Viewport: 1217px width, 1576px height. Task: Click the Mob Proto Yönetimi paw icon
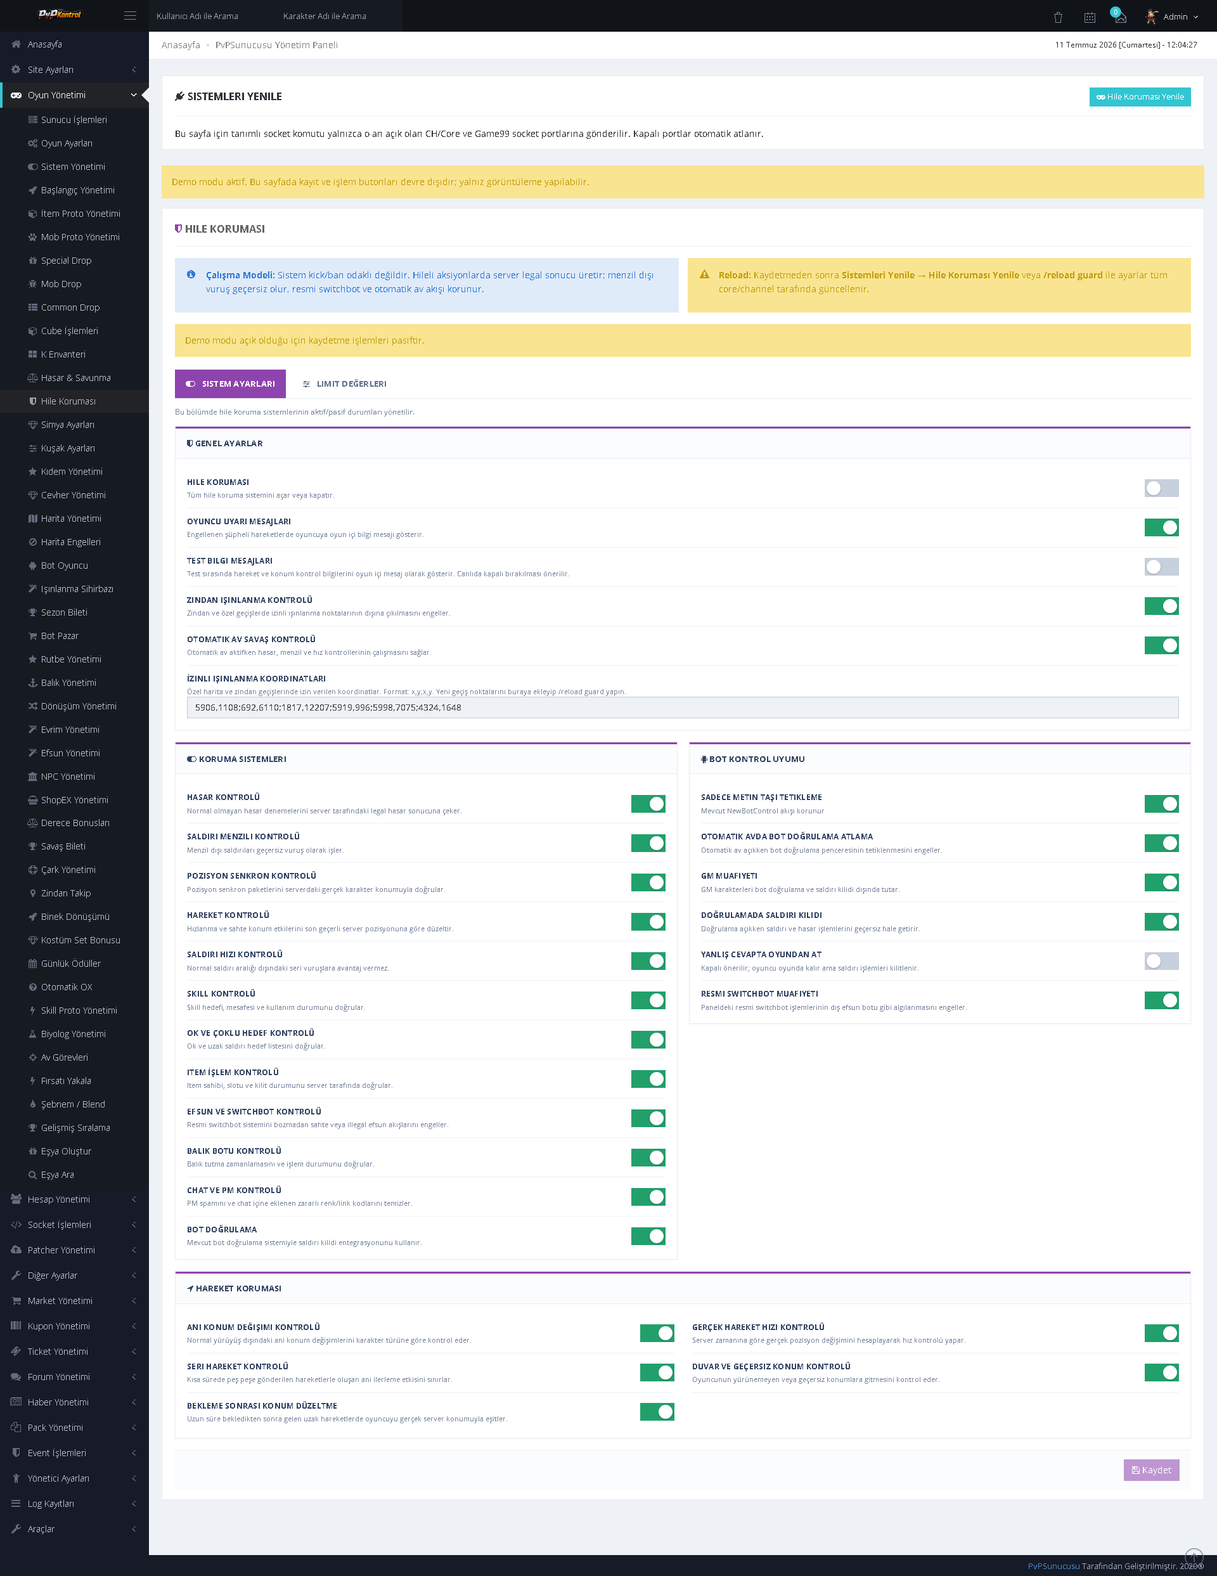(32, 237)
